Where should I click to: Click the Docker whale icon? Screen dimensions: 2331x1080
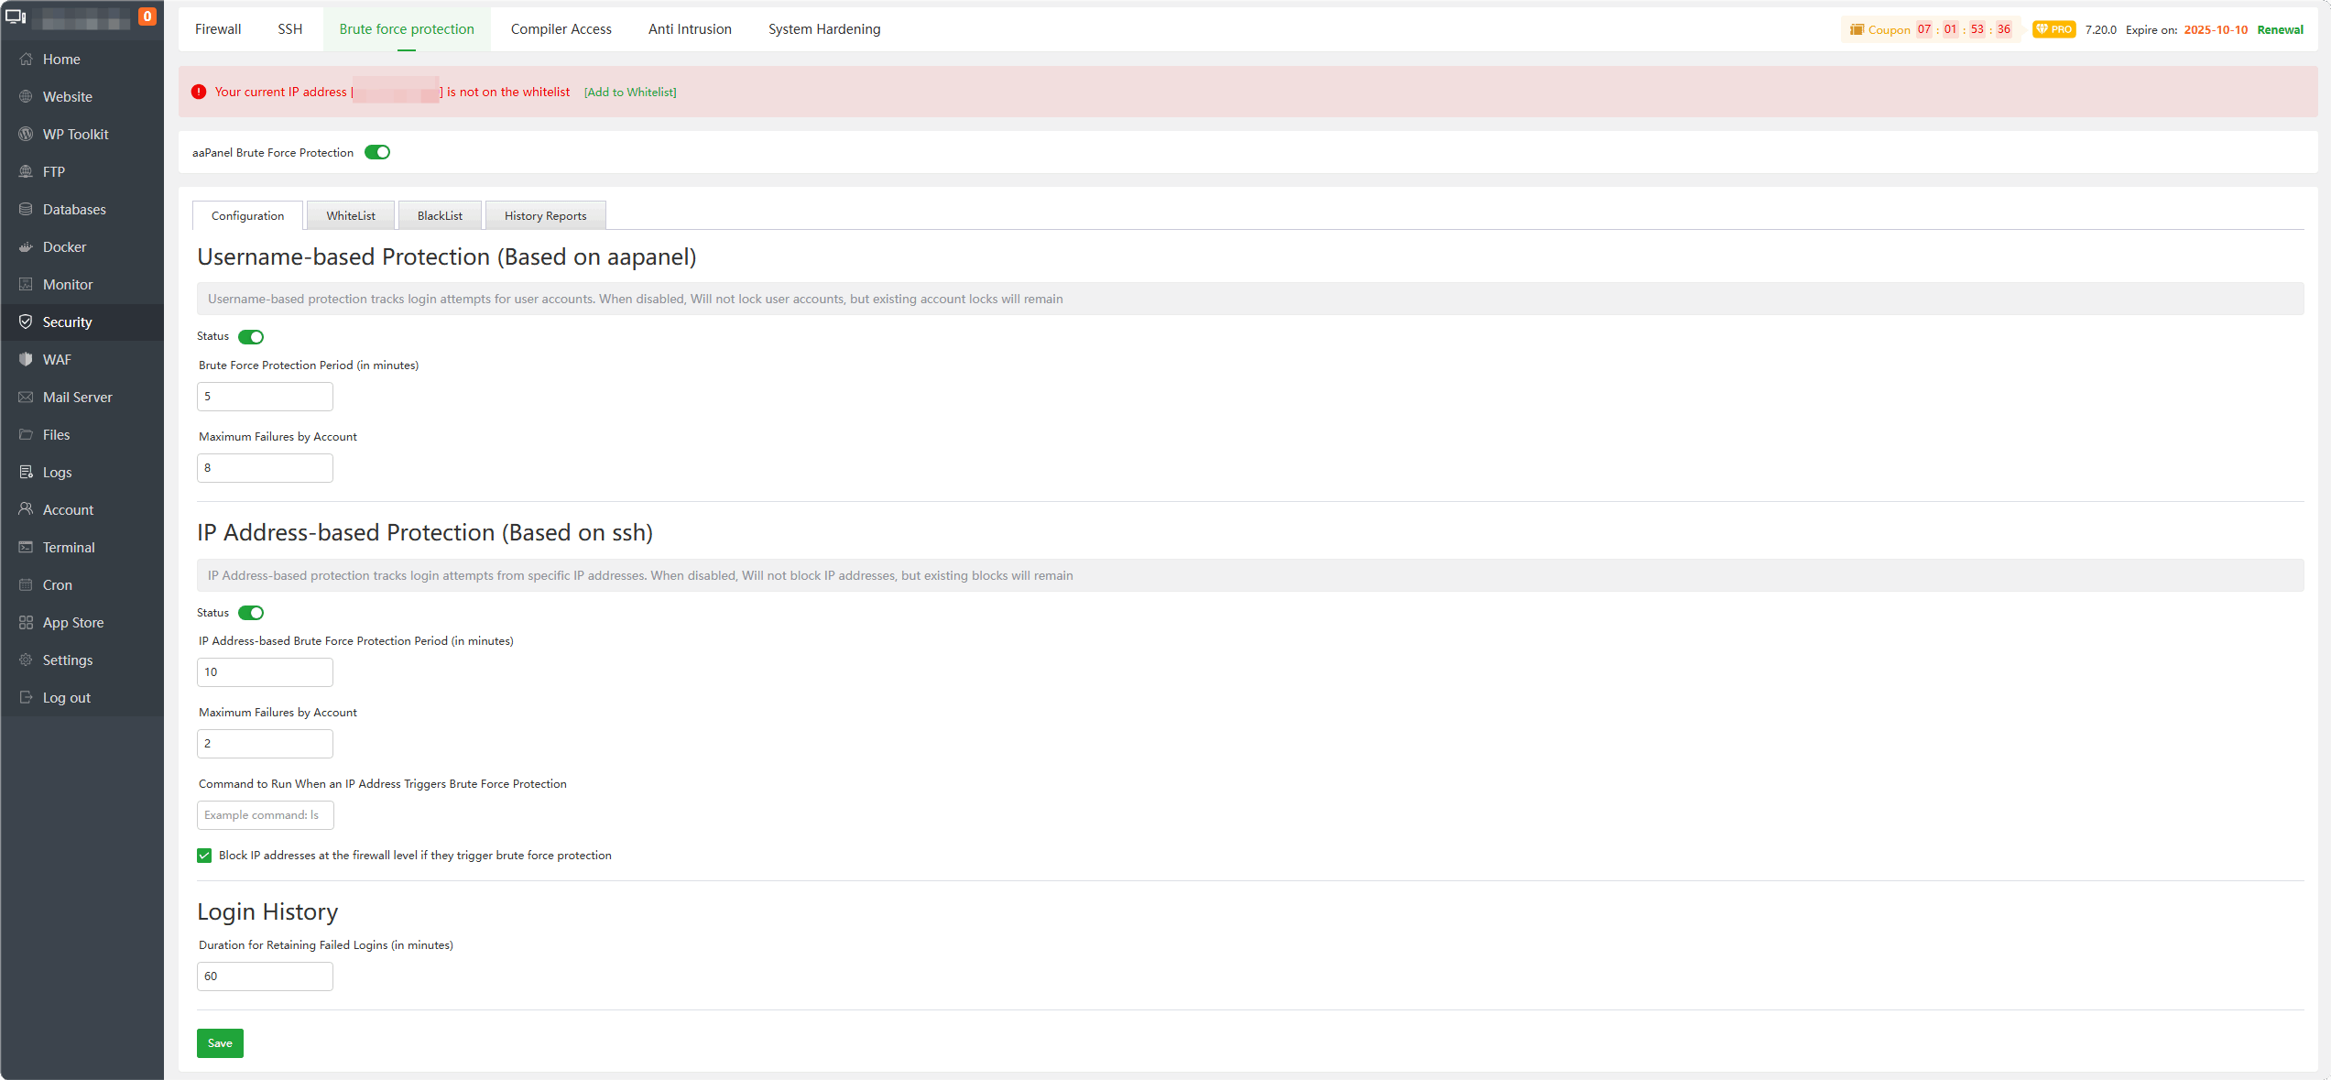pyautogui.click(x=26, y=246)
